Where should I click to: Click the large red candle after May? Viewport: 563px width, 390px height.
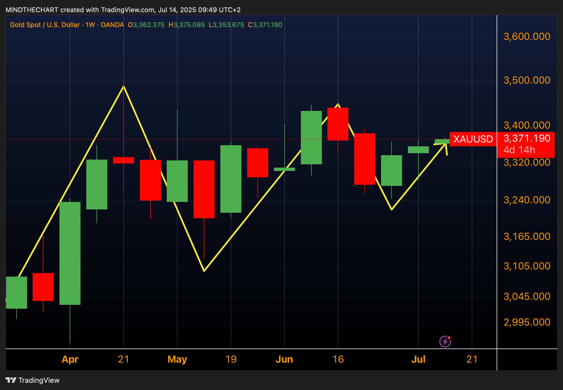(204, 189)
